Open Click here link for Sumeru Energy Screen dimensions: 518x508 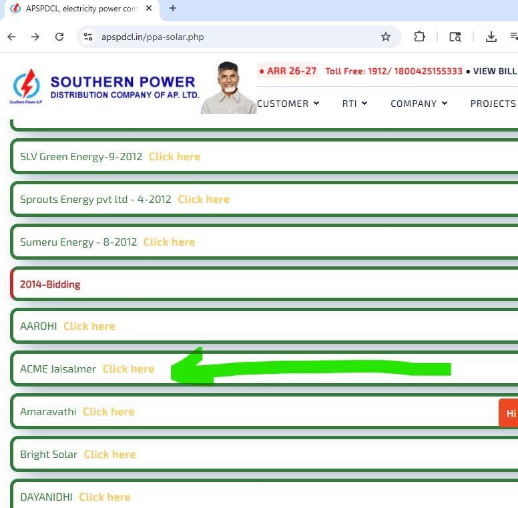click(x=169, y=242)
